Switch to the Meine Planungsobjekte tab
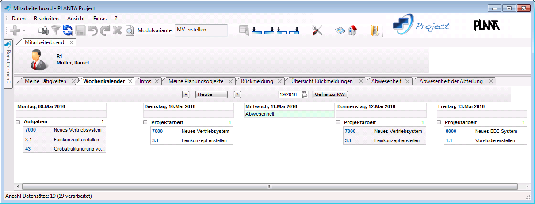 [x=195, y=81]
